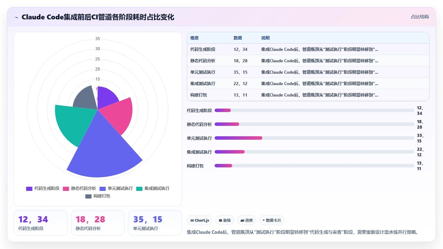Click the 单元测试执行 progress bar label
The image size is (443, 249).
coord(199,138)
